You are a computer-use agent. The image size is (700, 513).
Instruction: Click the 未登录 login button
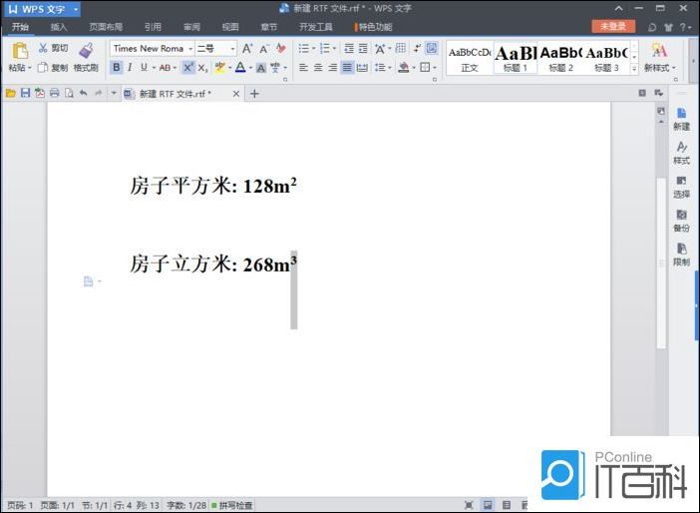pyautogui.click(x=613, y=26)
